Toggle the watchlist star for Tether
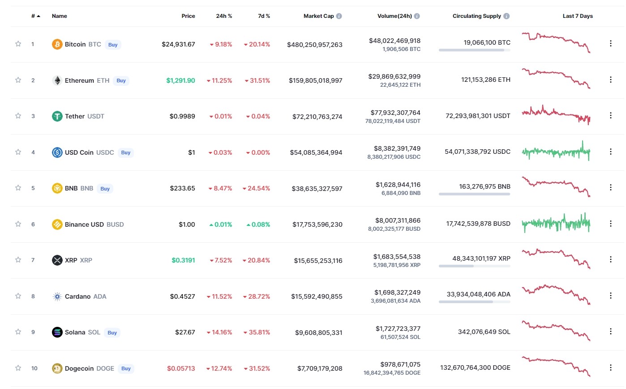626x389 pixels. tap(18, 116)
